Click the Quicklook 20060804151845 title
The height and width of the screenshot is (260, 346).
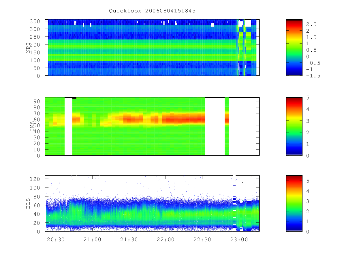click(x=152, y=11)
